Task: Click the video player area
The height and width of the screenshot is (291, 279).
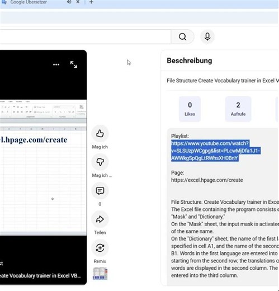Action: click(43, 167)
